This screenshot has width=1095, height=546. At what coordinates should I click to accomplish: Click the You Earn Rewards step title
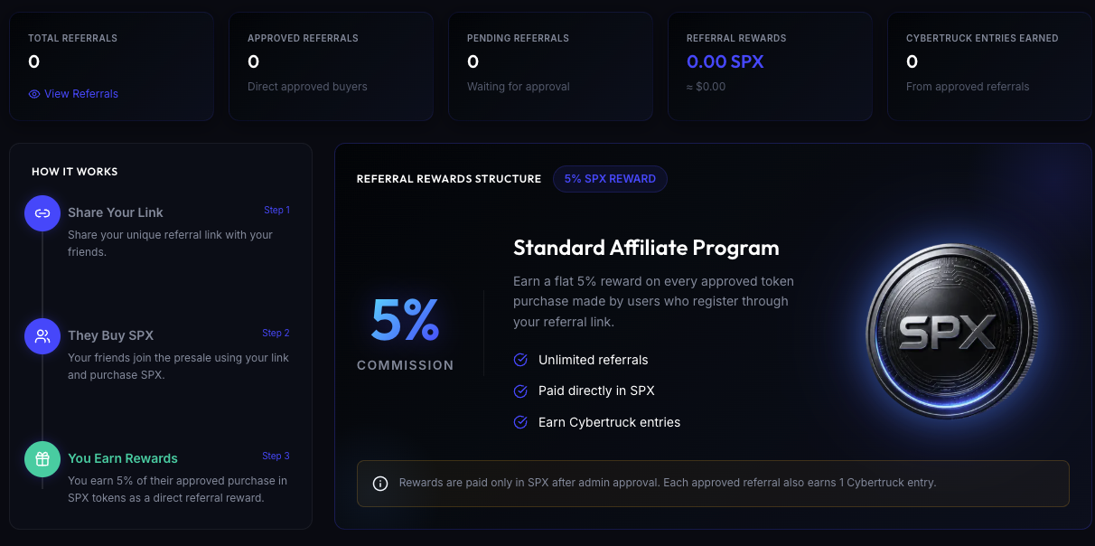[123, 458]
